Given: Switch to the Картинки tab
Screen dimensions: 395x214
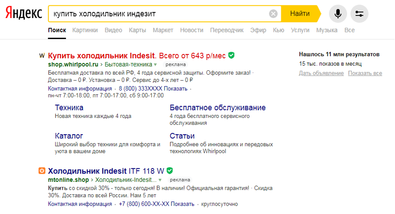Looking at the screenshot, I should pos(85,30).
